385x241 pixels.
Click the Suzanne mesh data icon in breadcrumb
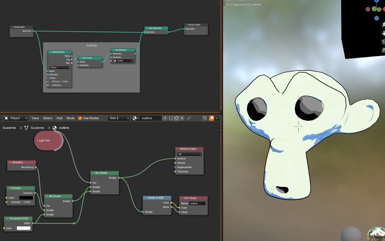click(26, 128)
